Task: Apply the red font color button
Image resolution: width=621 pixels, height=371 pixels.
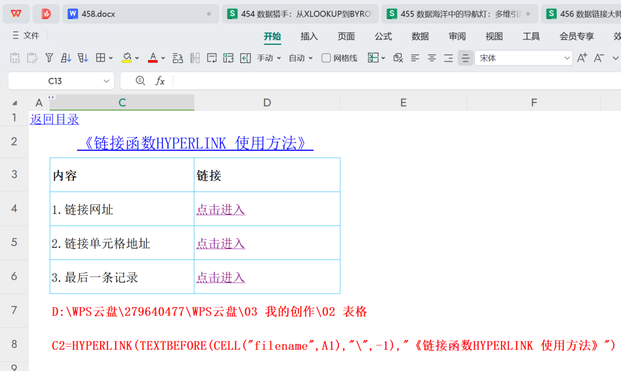Action: (153, 58)
